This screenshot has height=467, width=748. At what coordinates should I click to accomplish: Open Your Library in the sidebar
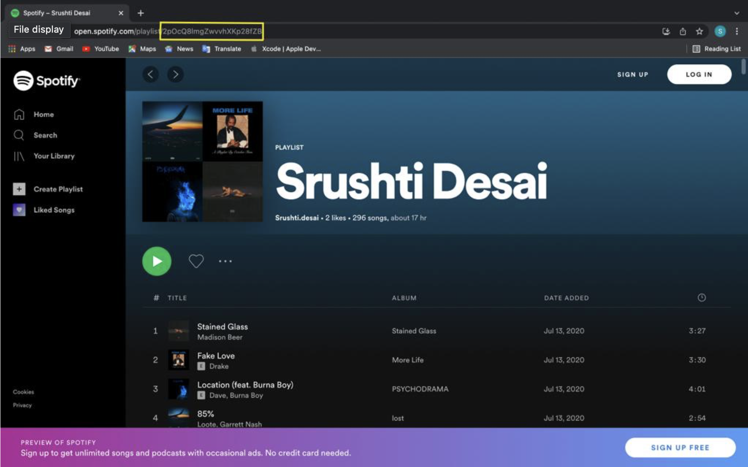pyautogui.click(x=44, y=156)
